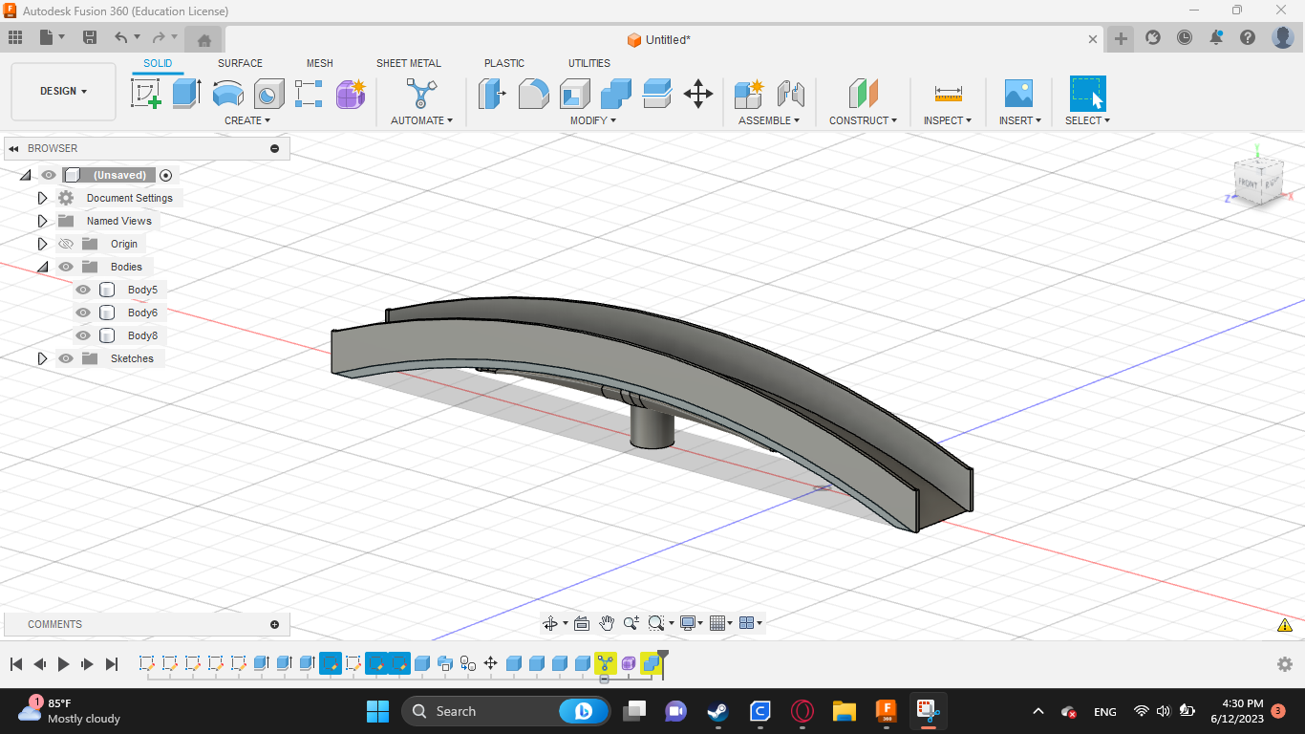
Task: Select the Measure tool
Action: 949,94
